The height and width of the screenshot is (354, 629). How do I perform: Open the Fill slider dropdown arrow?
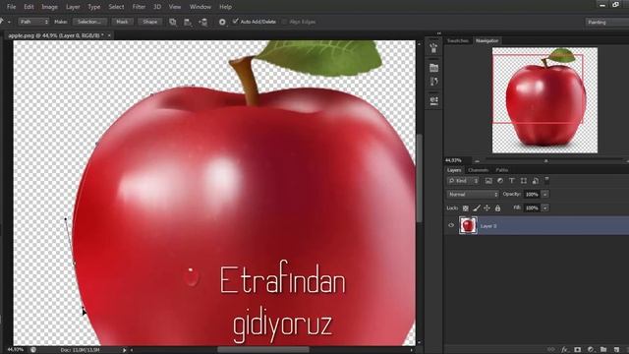[545, 207]
